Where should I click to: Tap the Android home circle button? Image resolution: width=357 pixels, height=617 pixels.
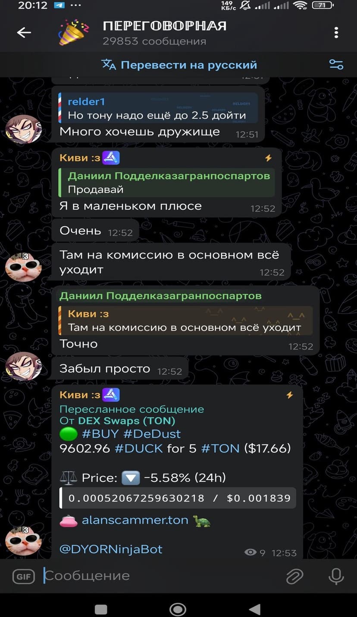178,609
